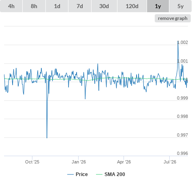Switch chart to 5y range

[x=181, y=6]
